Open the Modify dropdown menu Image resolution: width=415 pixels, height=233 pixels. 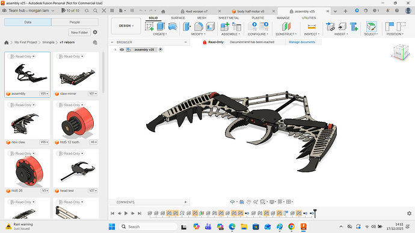(198, 34)
